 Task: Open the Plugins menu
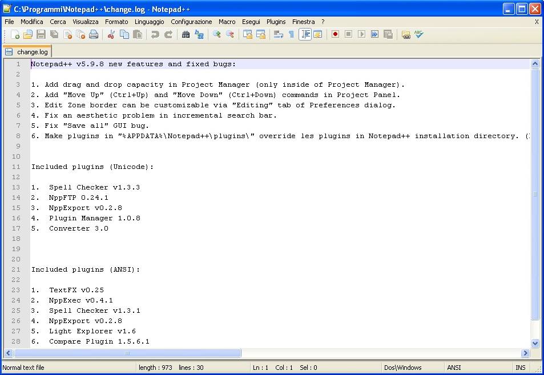(x=276, y=22)
